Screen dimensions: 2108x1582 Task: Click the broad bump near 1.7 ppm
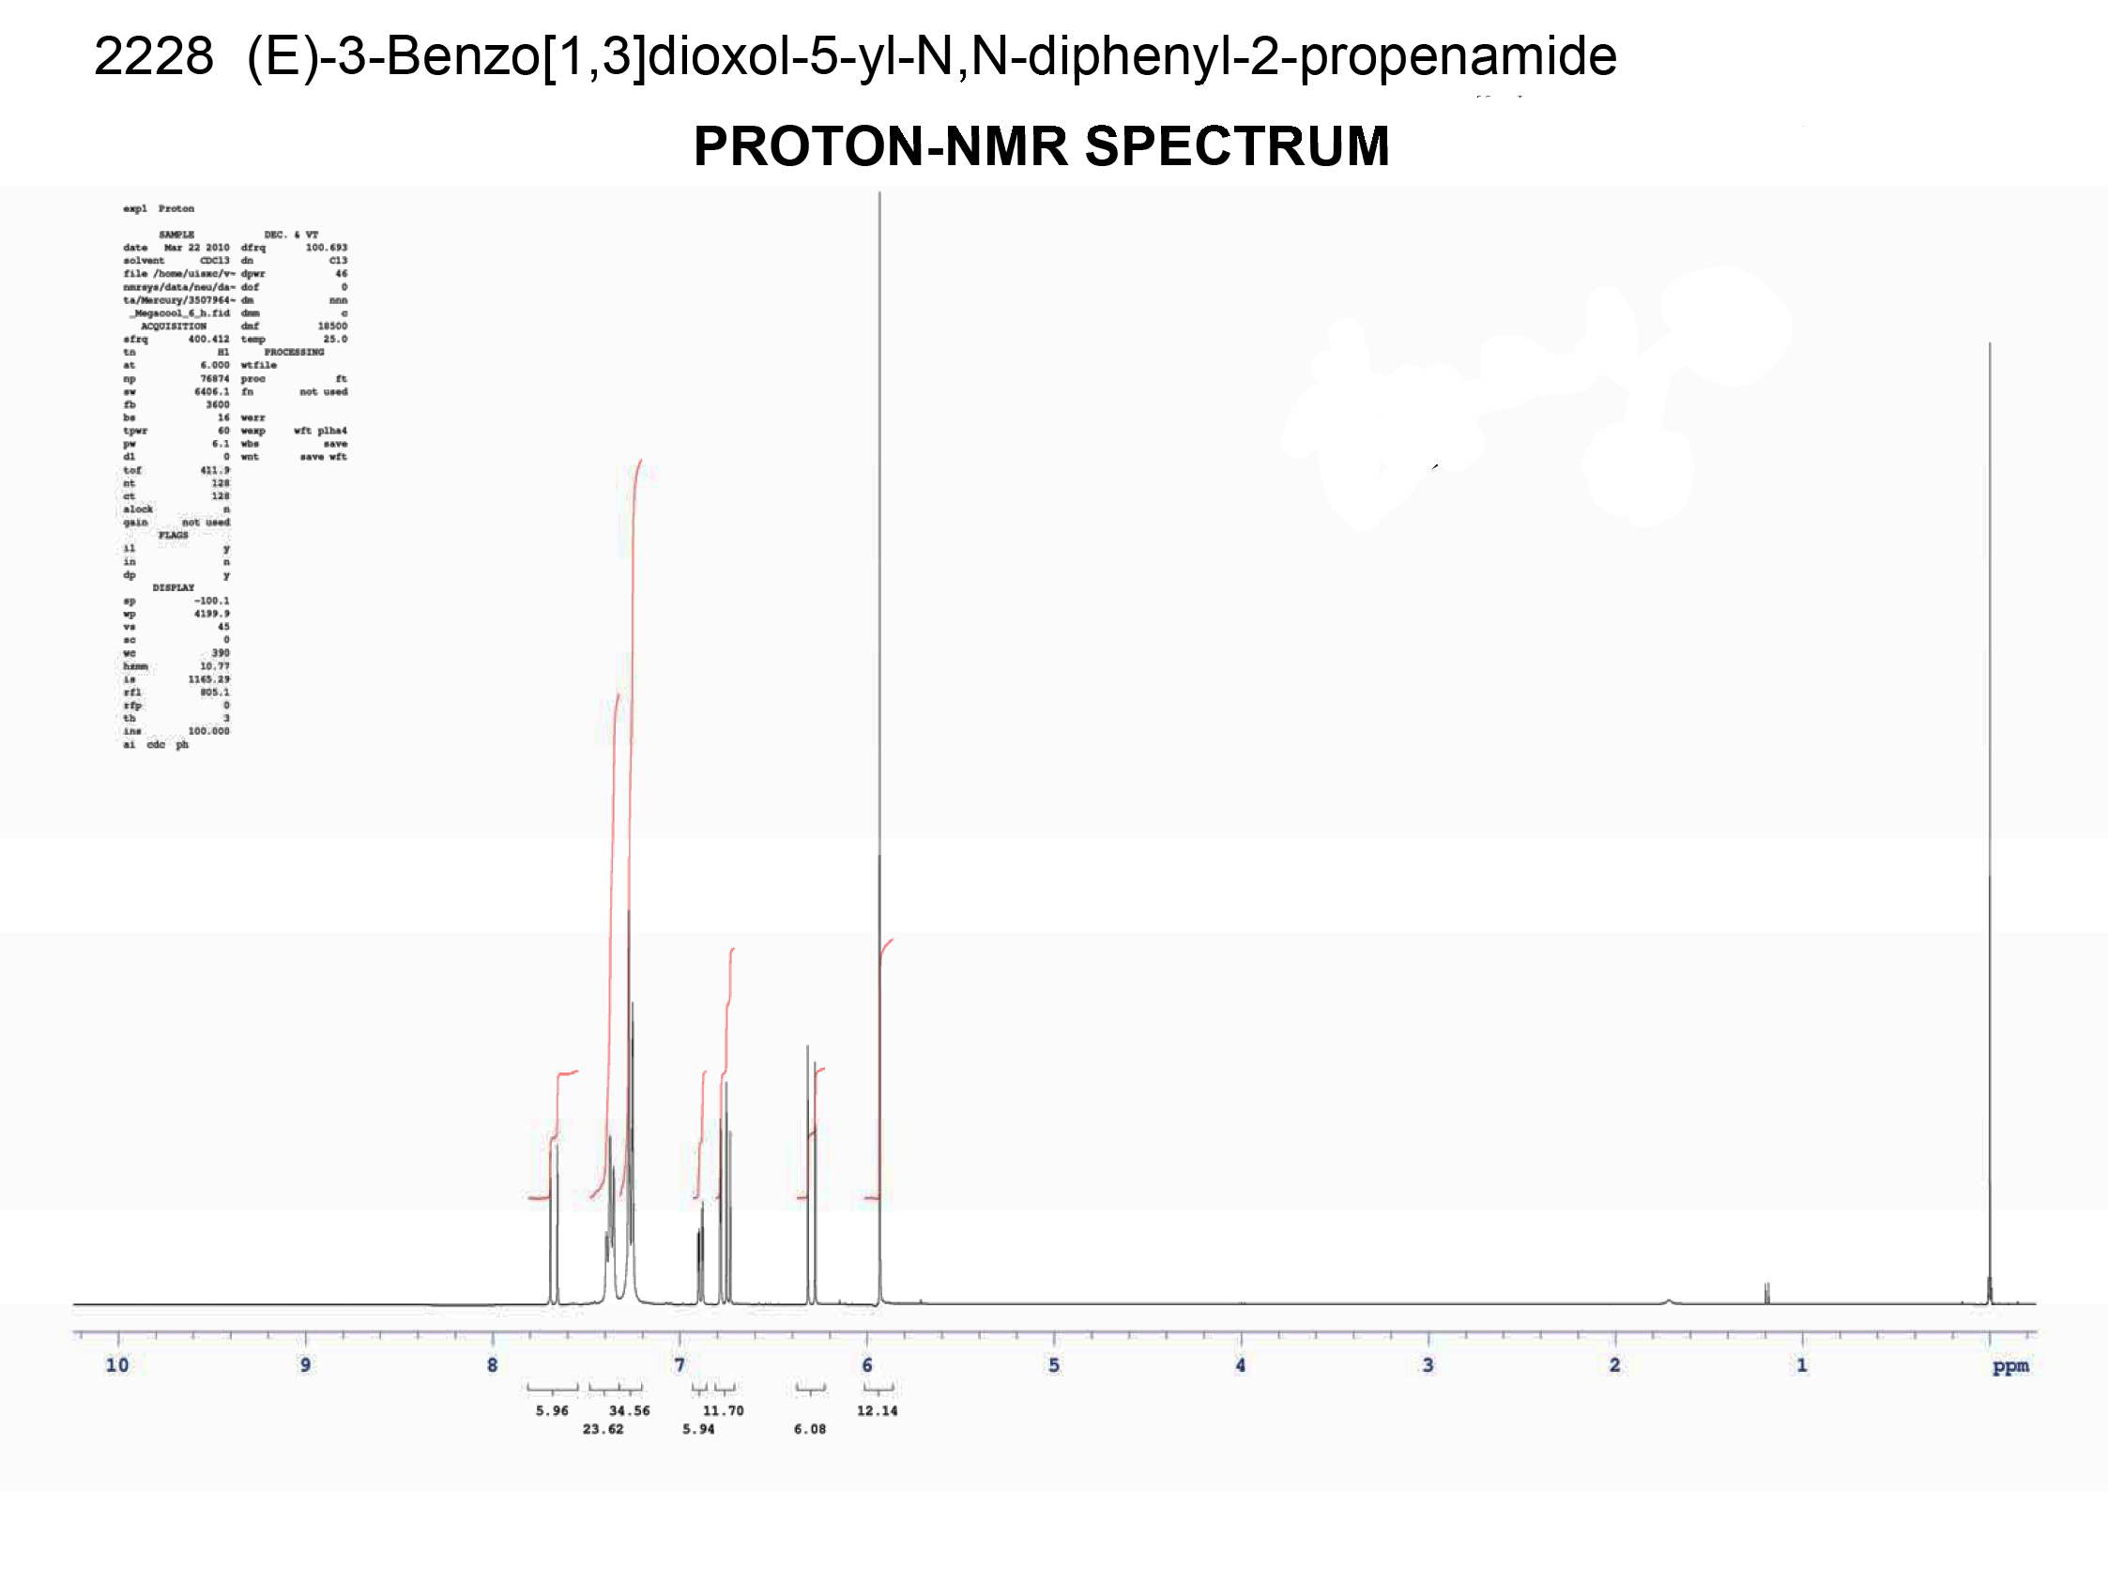(x=1669, y=1300)
